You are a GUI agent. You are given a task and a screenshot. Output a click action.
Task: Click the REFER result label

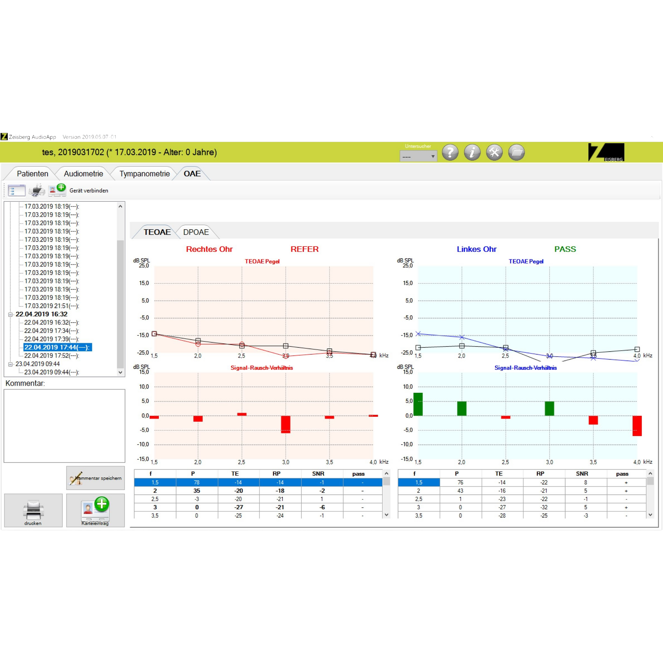(x=304, y=249)
